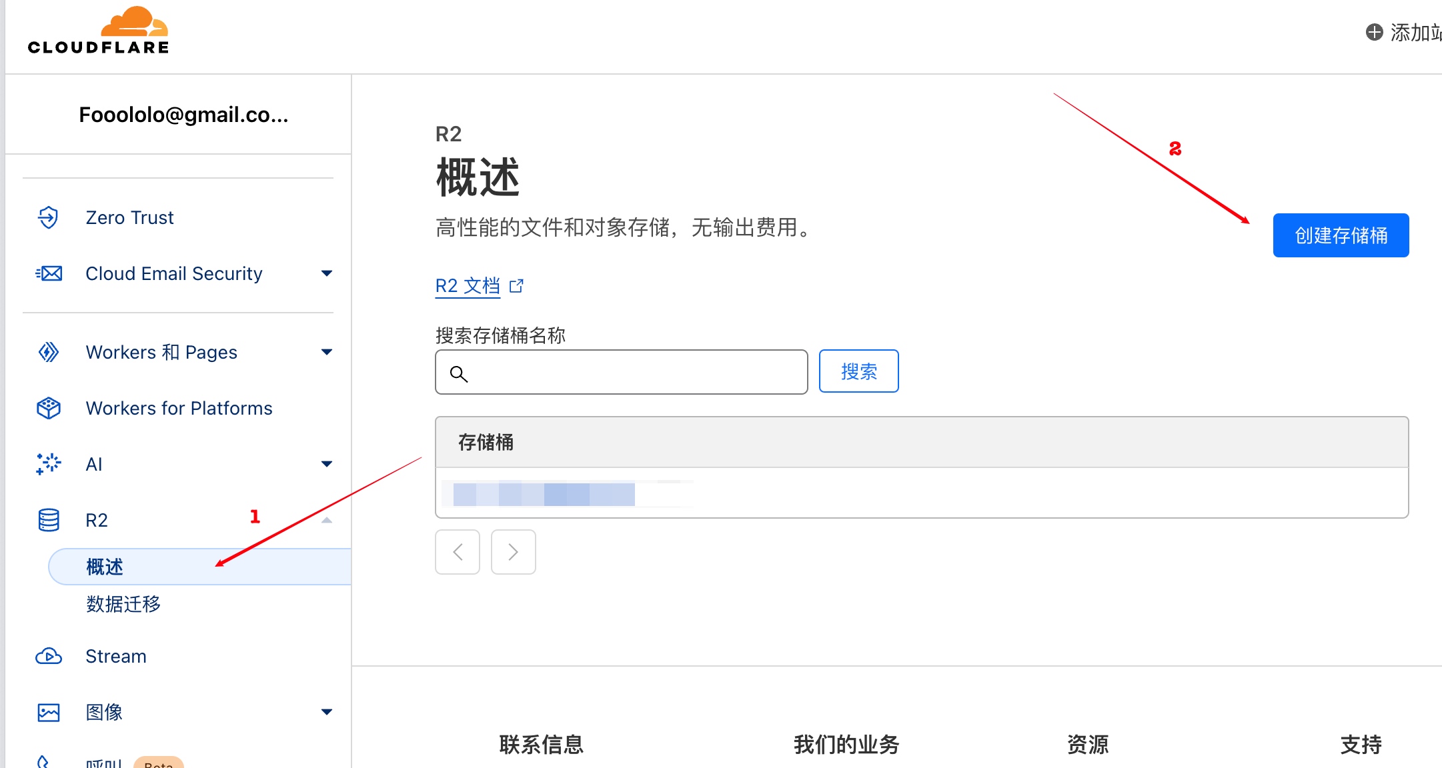Click the magnifier icon inside search box
Viewport: 1442px width, 768px height.
[458, 374]
